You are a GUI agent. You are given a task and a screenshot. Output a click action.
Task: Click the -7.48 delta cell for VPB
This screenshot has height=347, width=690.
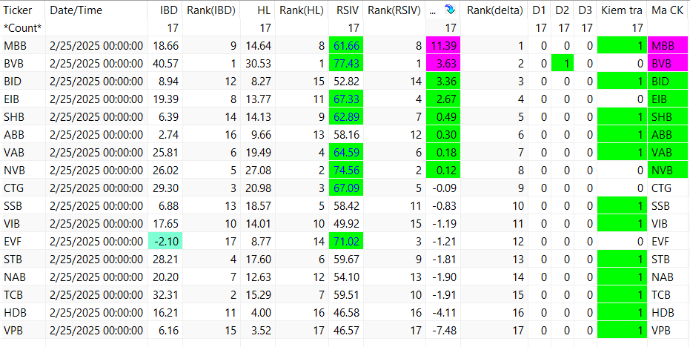click(x=442, y=330)
